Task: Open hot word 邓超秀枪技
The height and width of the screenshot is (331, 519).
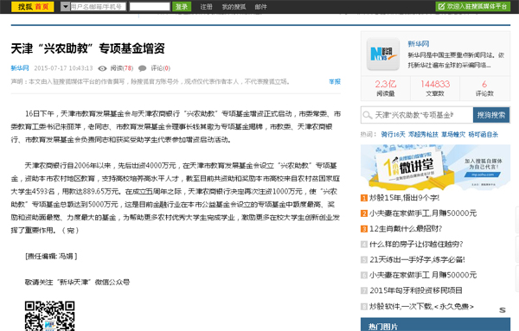Action: point(423,134)
